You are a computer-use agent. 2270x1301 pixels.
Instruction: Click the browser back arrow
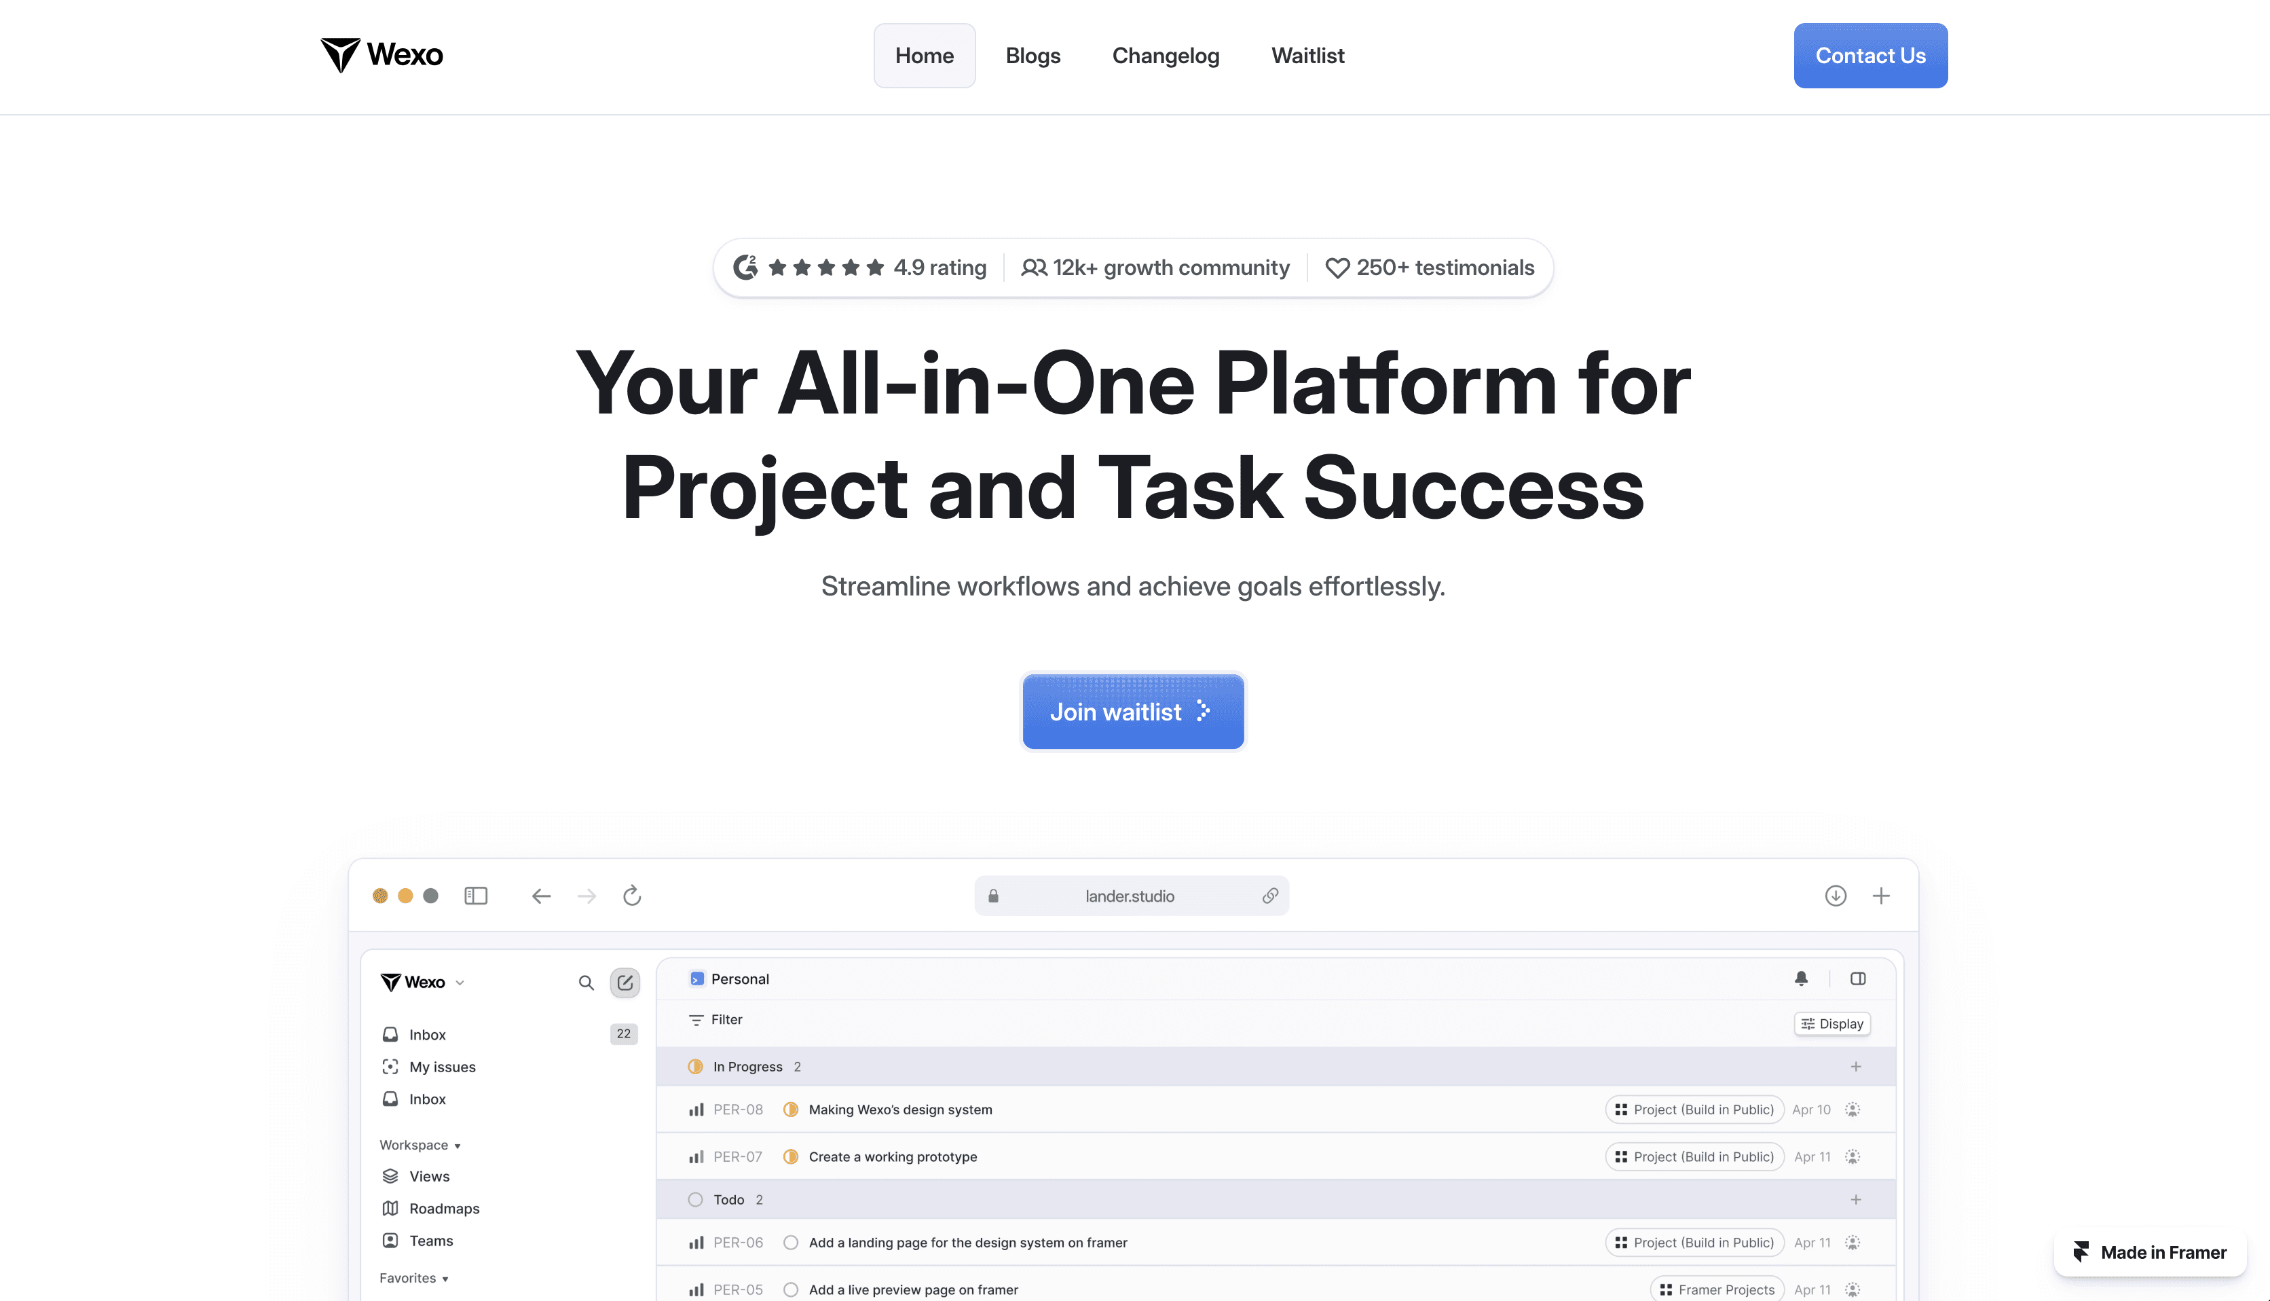pyautogui.click(x=541, y=896)
